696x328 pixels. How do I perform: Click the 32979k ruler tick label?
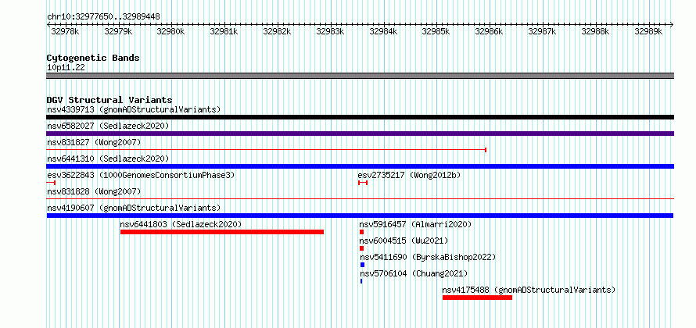[118, 31]
